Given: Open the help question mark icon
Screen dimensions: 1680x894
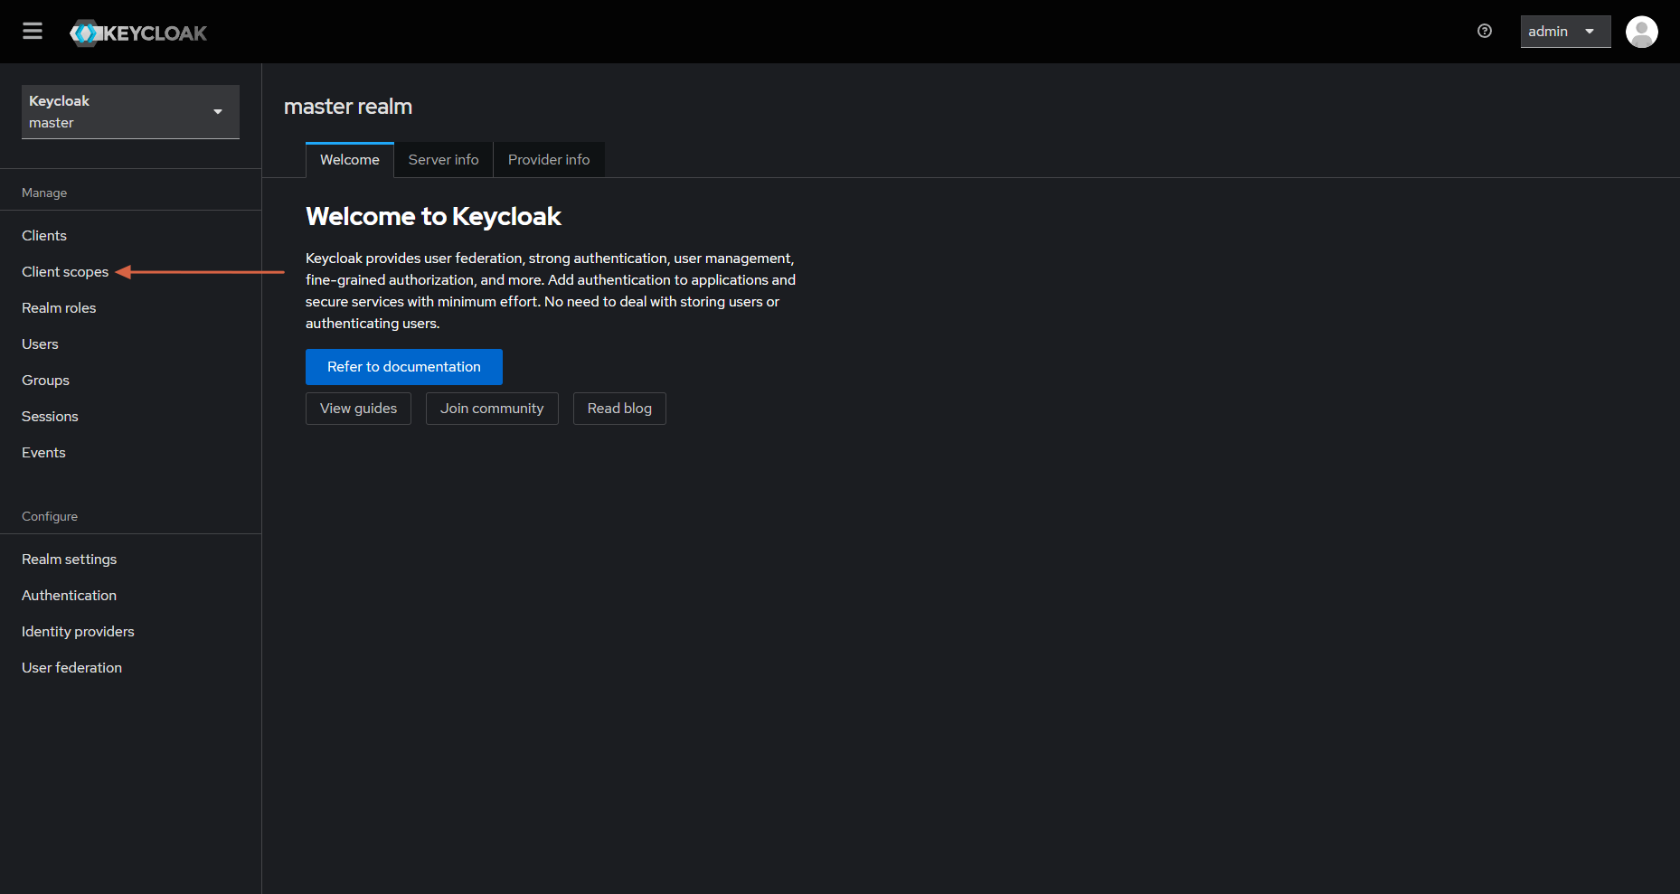Looking at the screenshot, I should (x=1484, y=31).
